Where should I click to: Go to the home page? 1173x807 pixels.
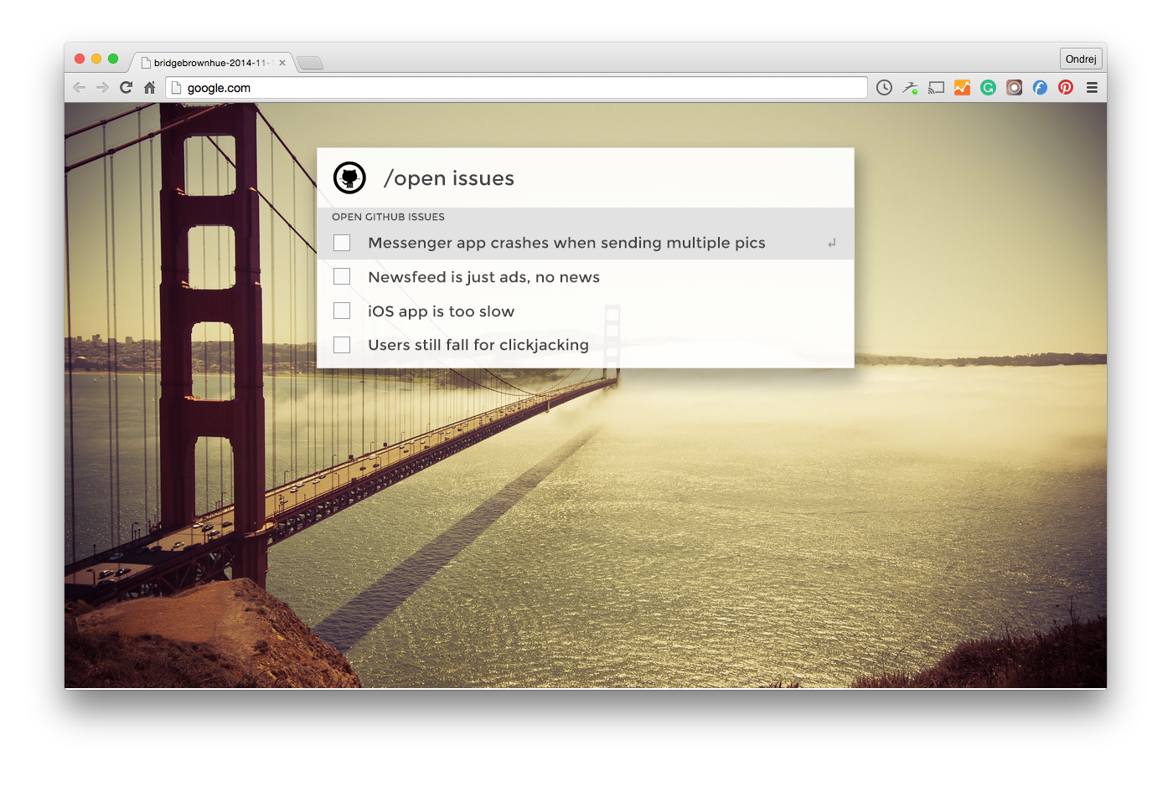[x=149, y=88]
